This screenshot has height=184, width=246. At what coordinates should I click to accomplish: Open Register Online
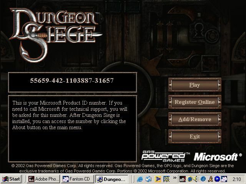pos(194,102)
